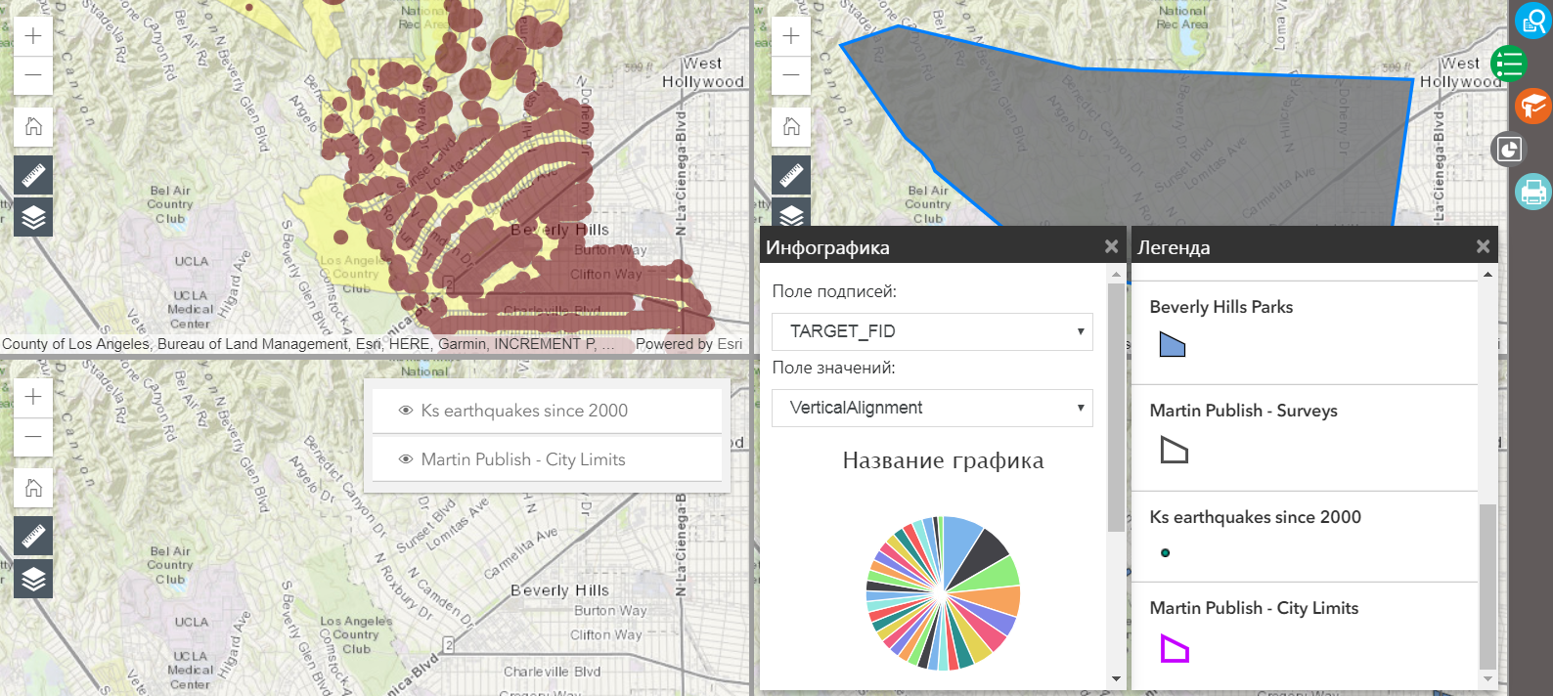Close the Легенда panel

pyautogui.click(x=1483, y=247)
